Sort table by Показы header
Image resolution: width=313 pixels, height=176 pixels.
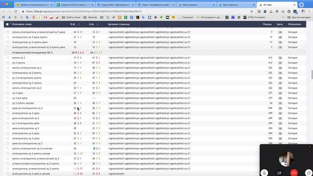(x=268, y=24)
